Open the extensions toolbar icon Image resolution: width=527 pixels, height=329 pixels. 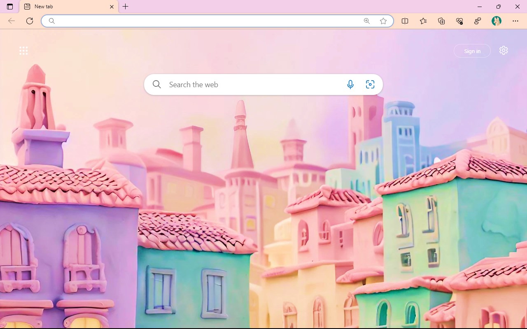pos(478,21)
